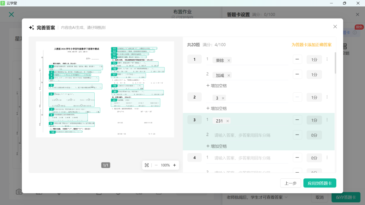
Task: Click 为答题卡添加正确答案
Action: [x=312, y=45]
